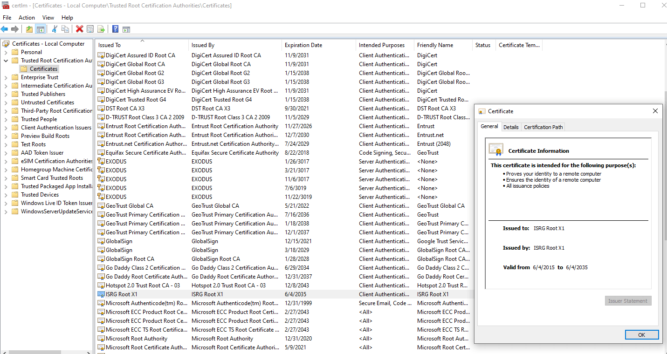Click the root icon of Certificates - Local Computer

(x=6, y=44)
